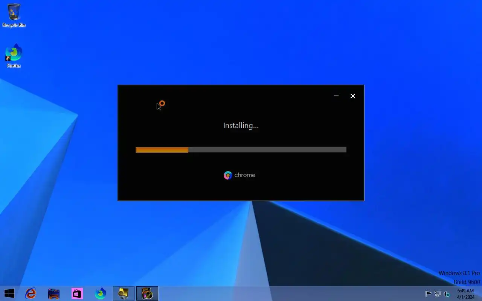Open the network status tray icon
The image size is (482, 301).
(x=438, y=294)
